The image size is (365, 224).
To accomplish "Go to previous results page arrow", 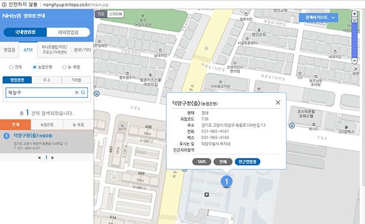I will [x=39, y=157].
